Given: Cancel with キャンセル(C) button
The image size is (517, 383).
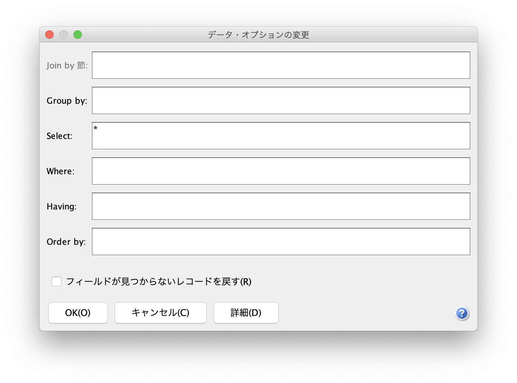Looking at the screenshot, I should pyautogui.click(x=161, y=313).
